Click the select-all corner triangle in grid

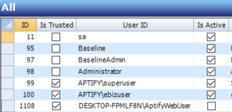pos(8,25)
